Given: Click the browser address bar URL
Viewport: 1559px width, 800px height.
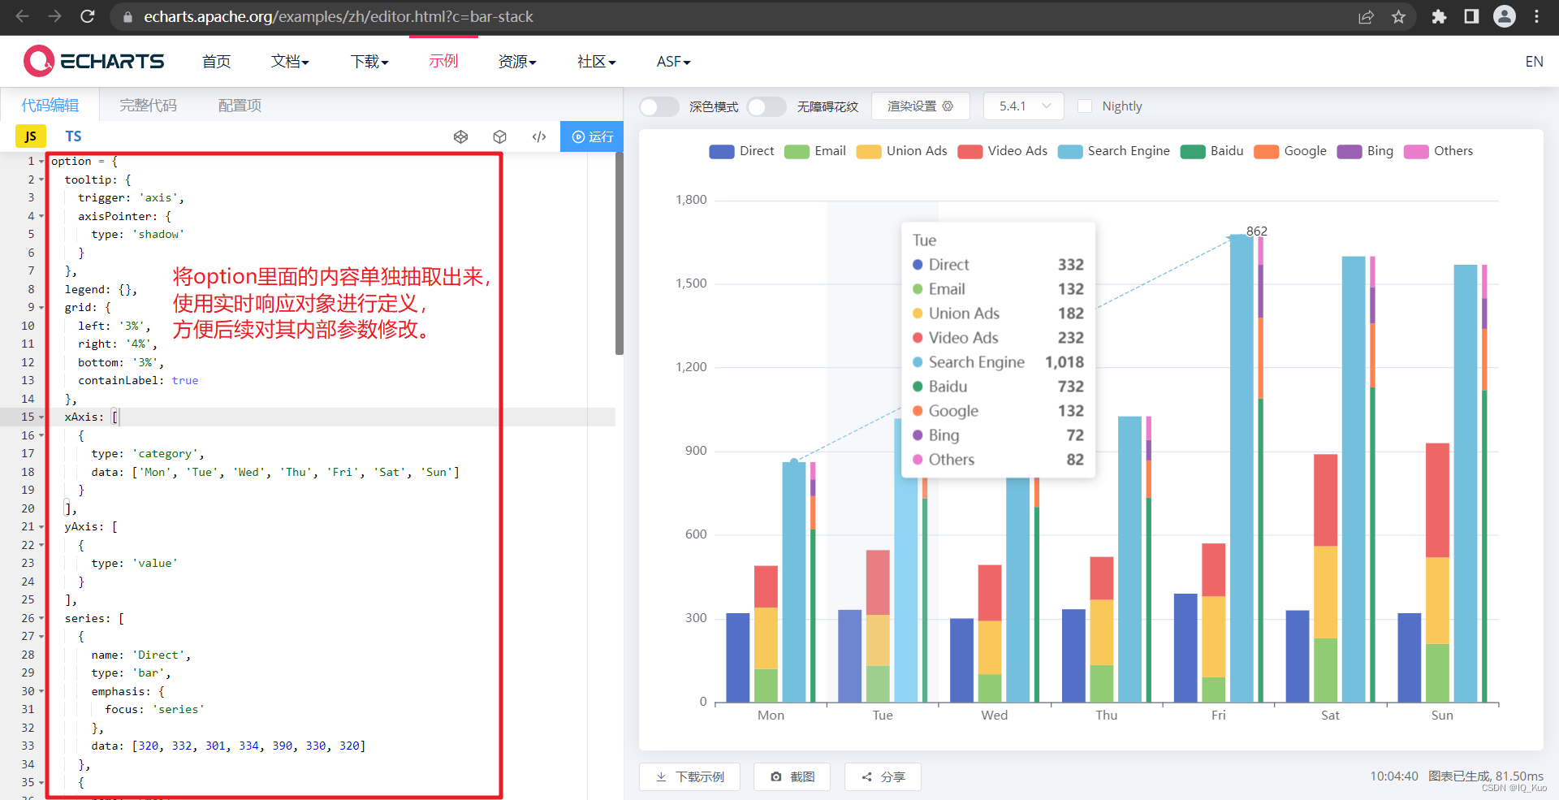Looking at the screenshot, I should click(x=338, y=16).
